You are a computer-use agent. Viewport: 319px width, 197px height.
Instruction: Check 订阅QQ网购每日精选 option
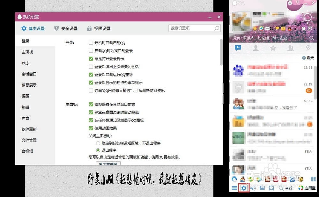pos(91,91)
